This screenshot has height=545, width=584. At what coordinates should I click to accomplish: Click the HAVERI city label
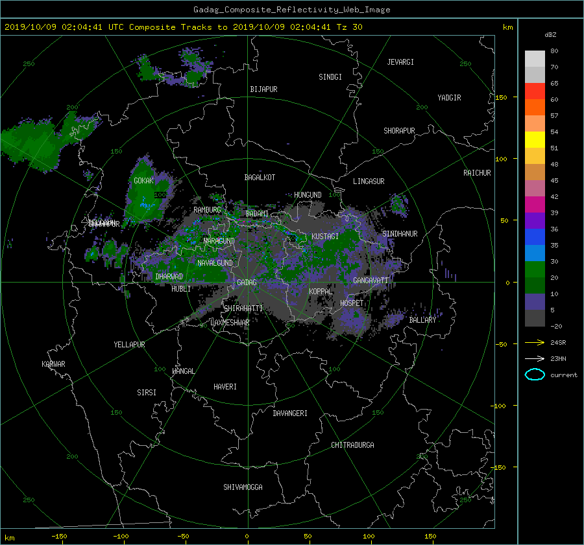pyautogui.click(x=225, y=388)
